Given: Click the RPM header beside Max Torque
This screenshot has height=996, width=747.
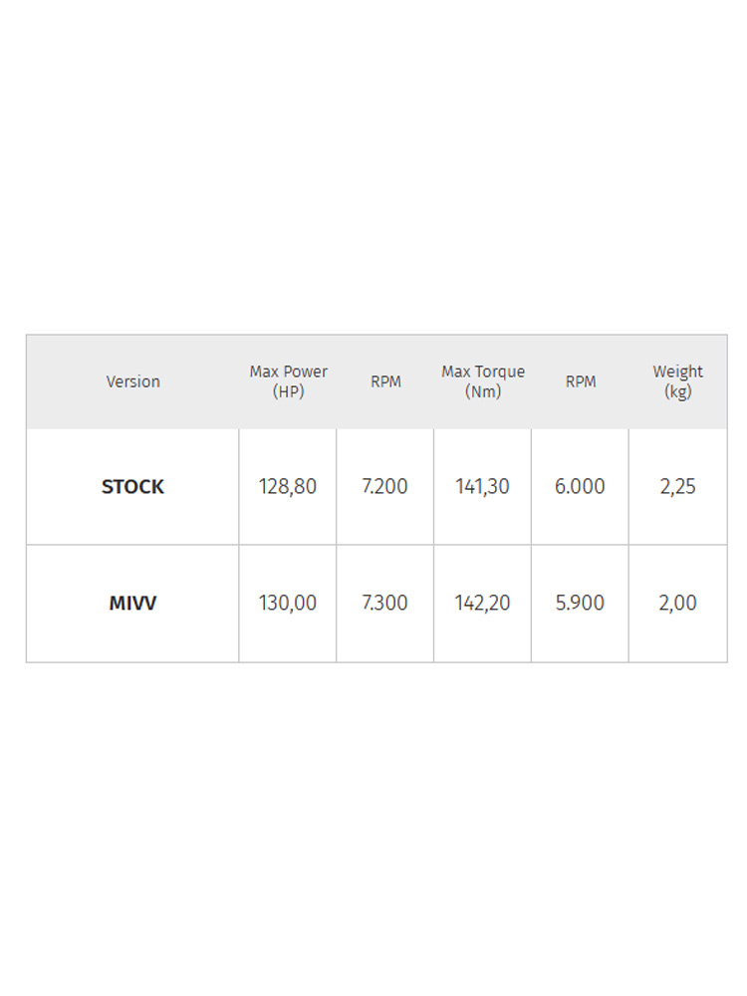Looking at the screenshot, I should pos(581,381).
